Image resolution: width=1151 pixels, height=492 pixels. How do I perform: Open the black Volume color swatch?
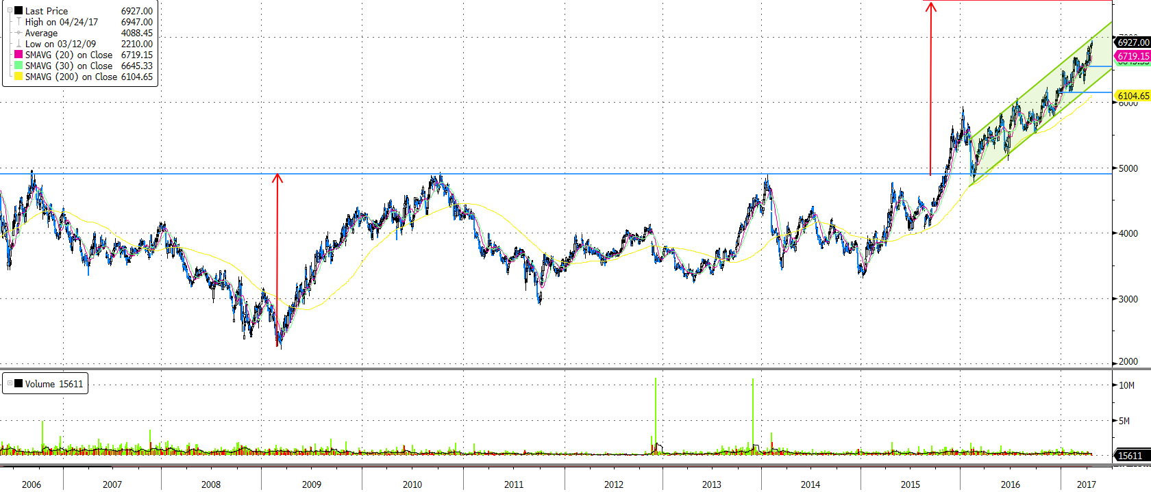point(18,384)
